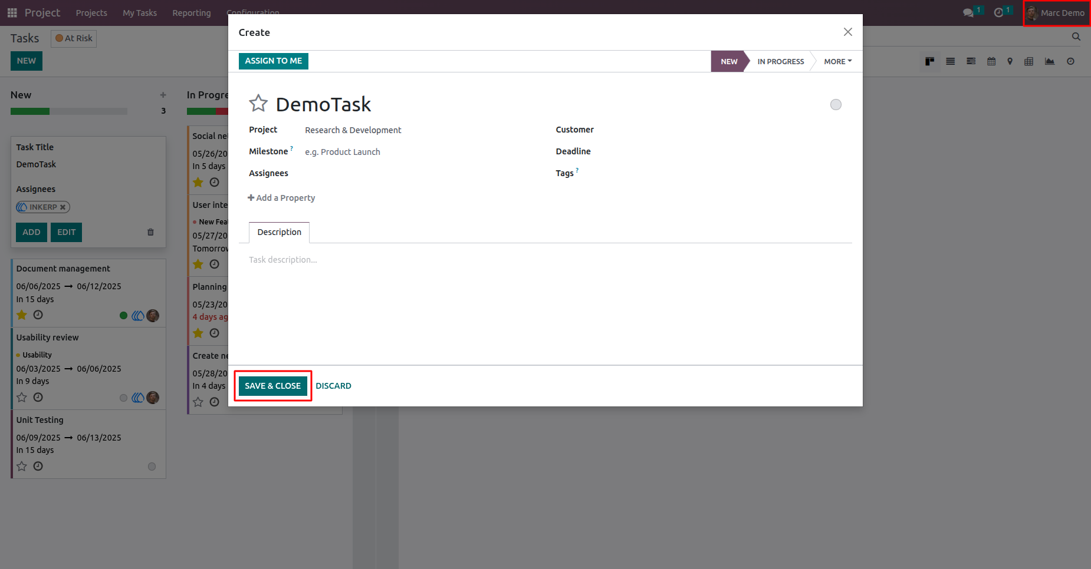1091x569 pixels.
Task: Click DISCARD in the dialog
Action: tap(333, 386)
